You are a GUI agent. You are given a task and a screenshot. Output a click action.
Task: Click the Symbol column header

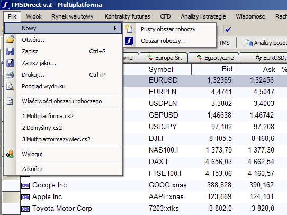pyautogui.click(x=169, y=69)
